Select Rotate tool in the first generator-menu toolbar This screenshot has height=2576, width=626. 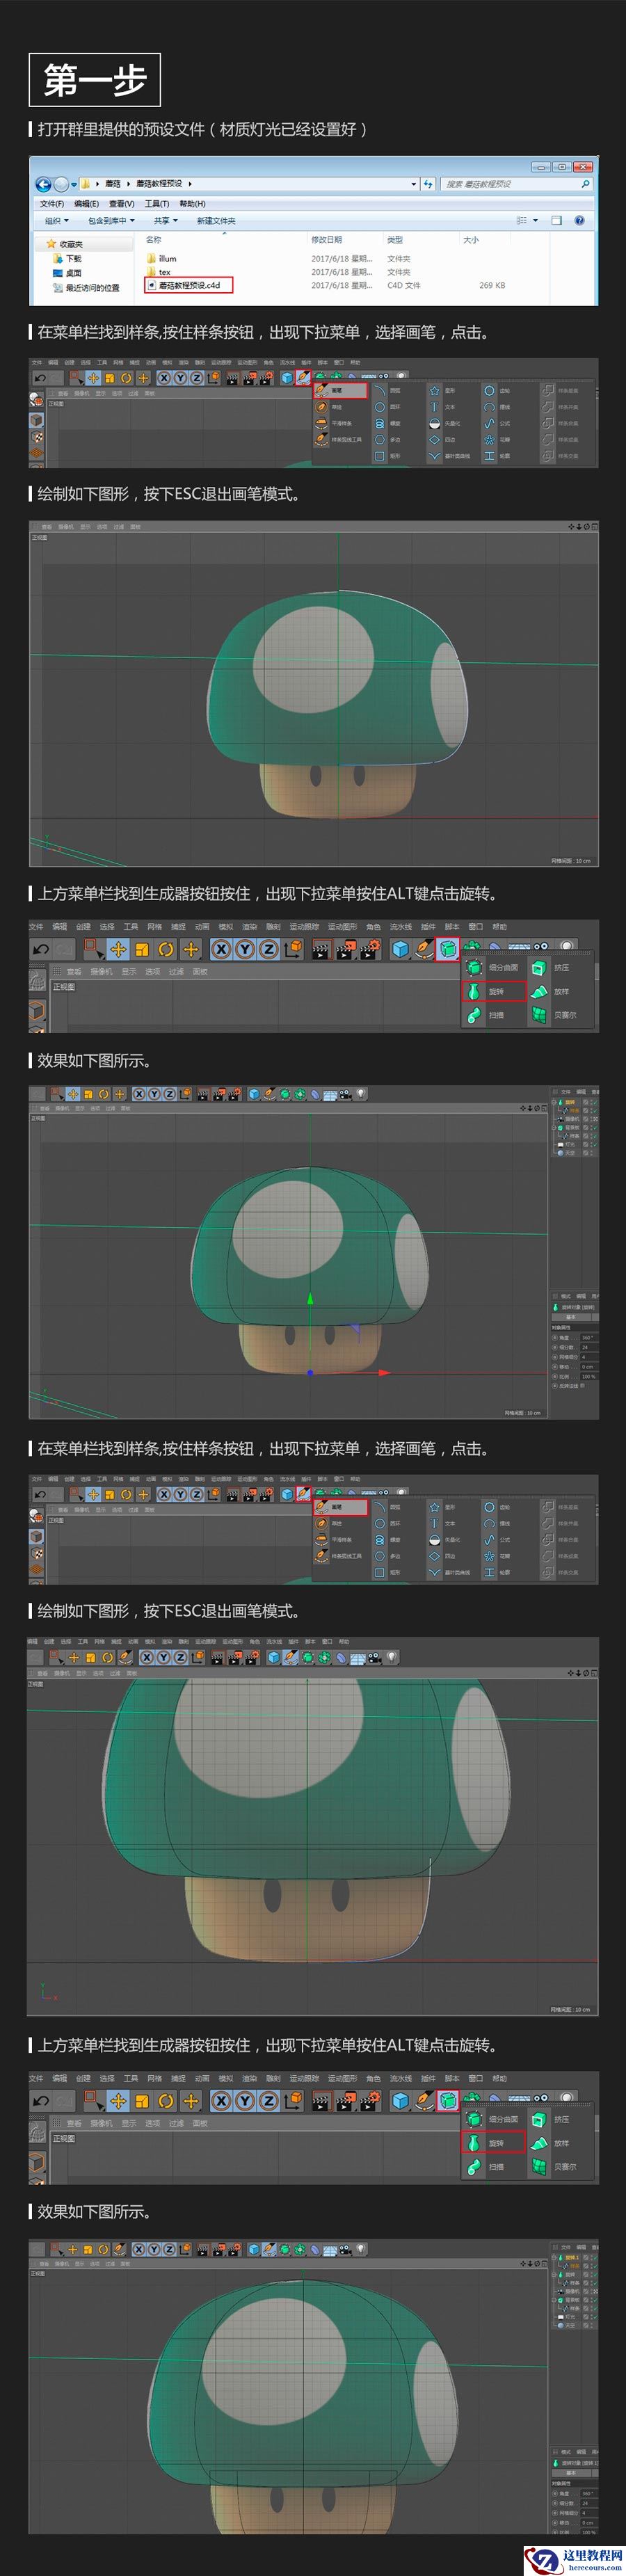tap(166, 949)
